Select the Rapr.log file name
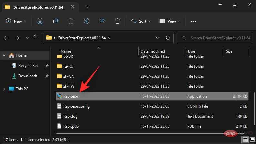Screen dimensions: 256x144 (70, 116)
